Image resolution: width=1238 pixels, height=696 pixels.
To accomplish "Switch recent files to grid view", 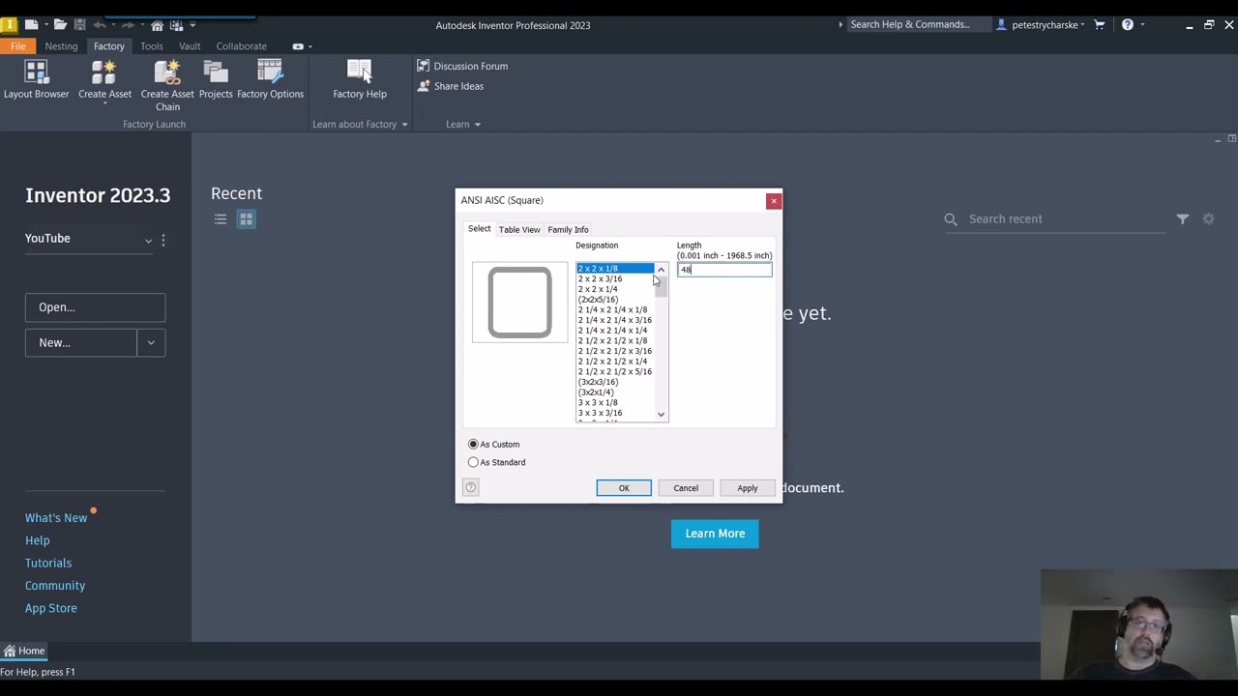I will coord(246,219).
